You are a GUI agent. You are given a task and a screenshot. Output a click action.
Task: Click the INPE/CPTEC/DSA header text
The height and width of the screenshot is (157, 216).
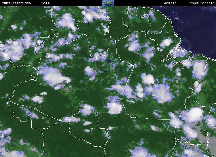tap(17, 3)
